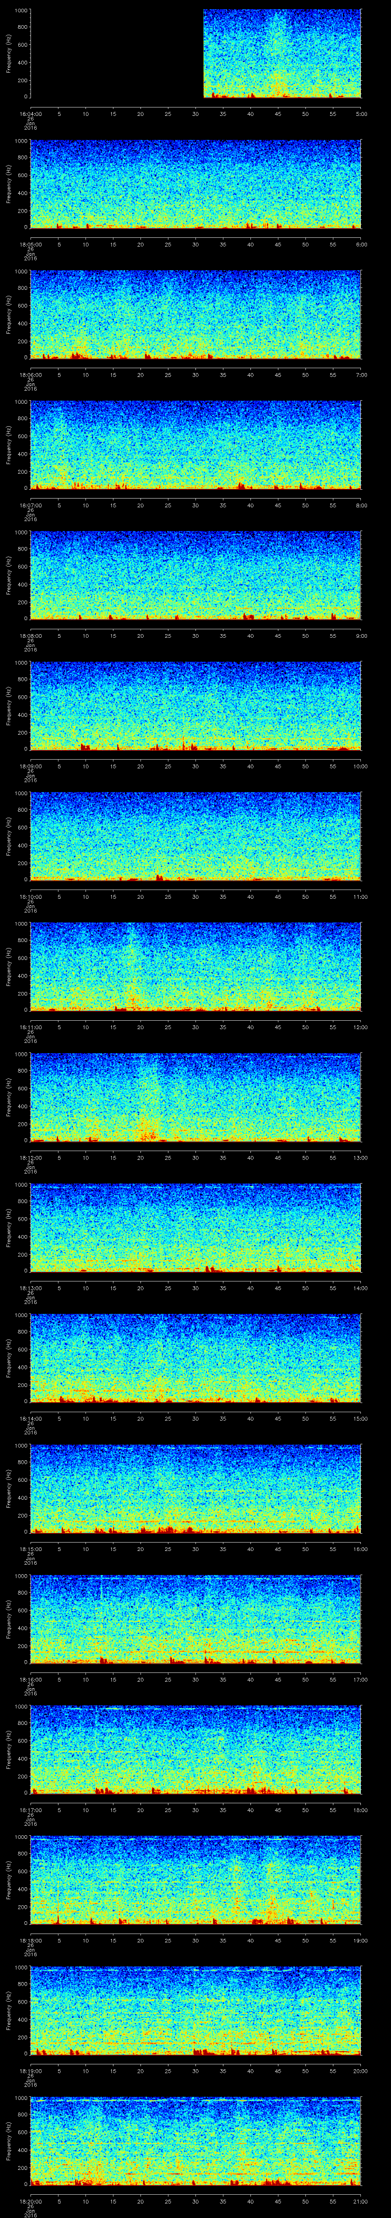This screenshot has width=391, height=2218.
Task: Click the spectrogram panel starting at 18:19:00
Action: 196,2010
